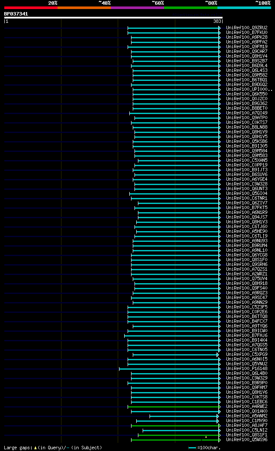Image resolution: width=275 pixels, height=451 pixels.
Task: Select the UniRef100_Q8H1V3 label
Action: pyautogui.click(x=247, y=222)
